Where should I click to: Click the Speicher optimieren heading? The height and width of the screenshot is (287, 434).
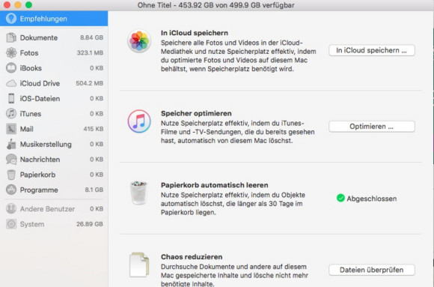[196, 113]
